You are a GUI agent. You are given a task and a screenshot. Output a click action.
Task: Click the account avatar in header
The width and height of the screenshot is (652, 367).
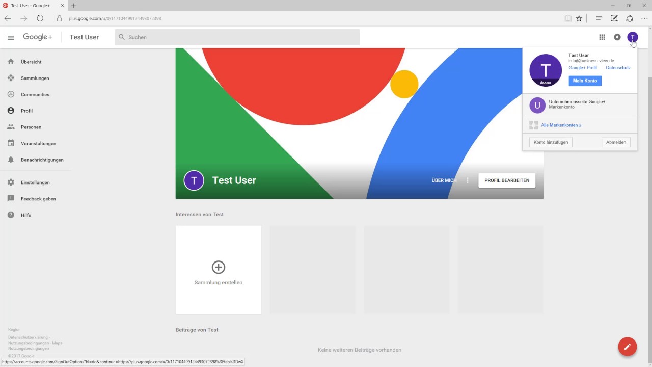(x=633, y=37)
